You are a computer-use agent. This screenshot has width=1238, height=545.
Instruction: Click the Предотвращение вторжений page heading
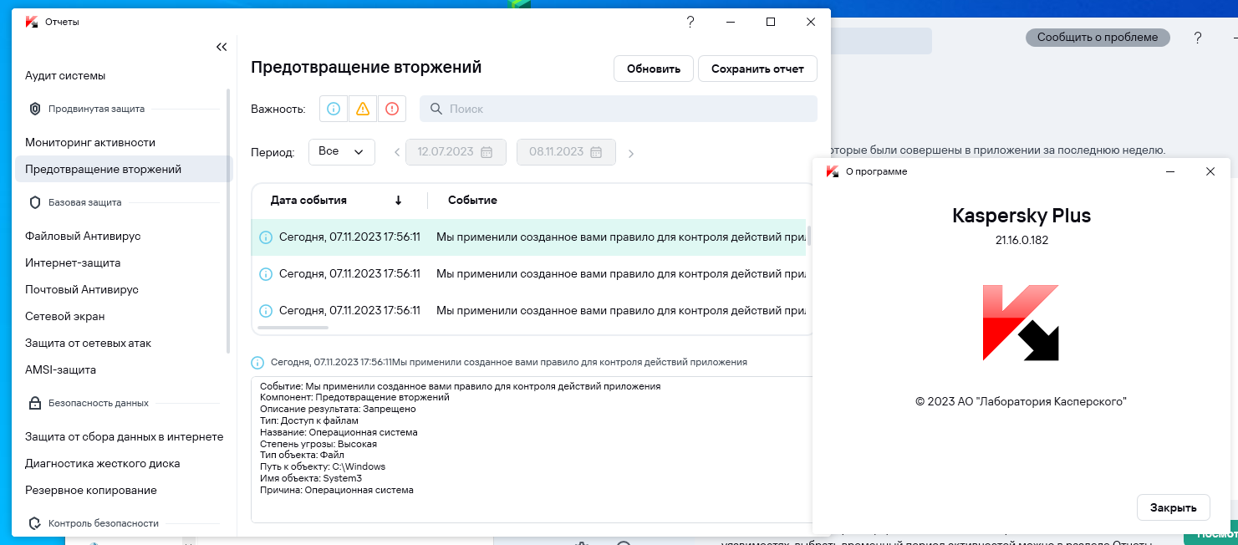tap(366, 67)
